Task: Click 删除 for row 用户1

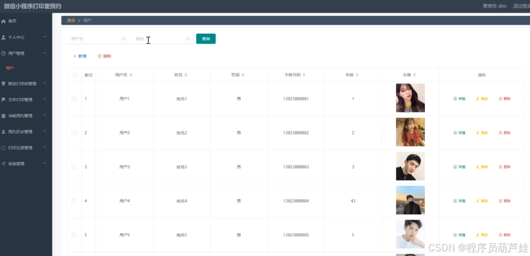Action: [505, 99]
